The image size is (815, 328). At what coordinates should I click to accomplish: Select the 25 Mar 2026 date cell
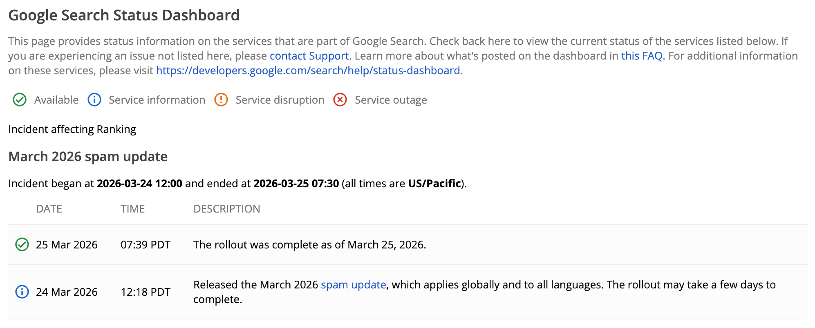[x=67, y=245]
